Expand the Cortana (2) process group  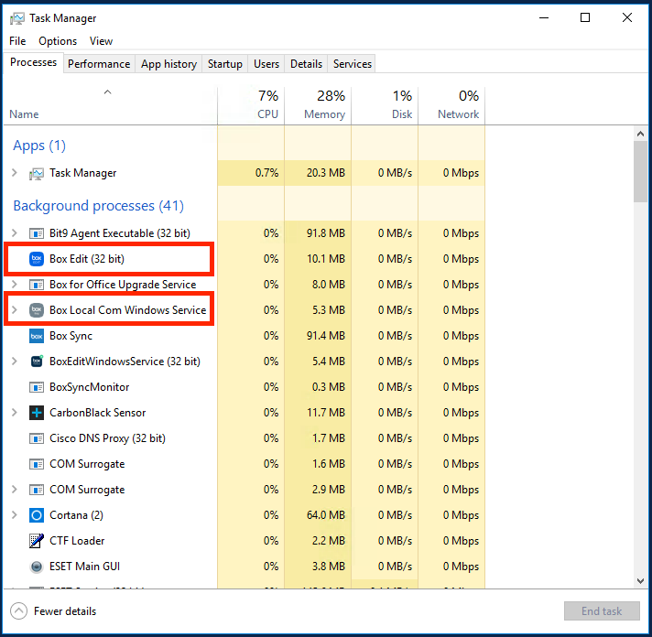pyautogui.click(x=15, y=515)
